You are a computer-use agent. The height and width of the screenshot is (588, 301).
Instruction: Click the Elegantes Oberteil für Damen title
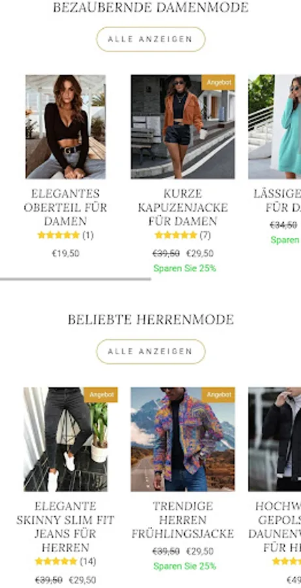click(x=65, y=207)
